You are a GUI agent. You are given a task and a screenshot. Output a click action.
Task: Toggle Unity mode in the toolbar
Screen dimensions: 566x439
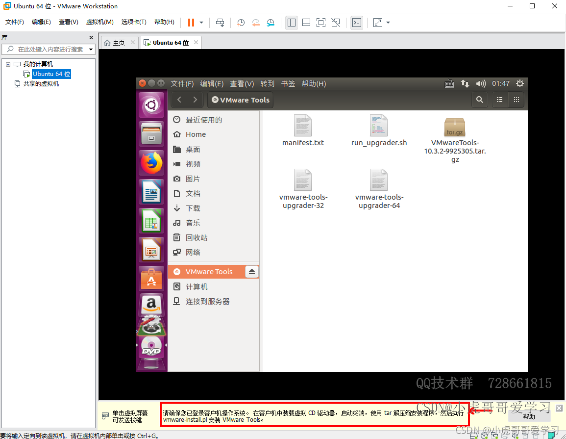coord(336,23)
